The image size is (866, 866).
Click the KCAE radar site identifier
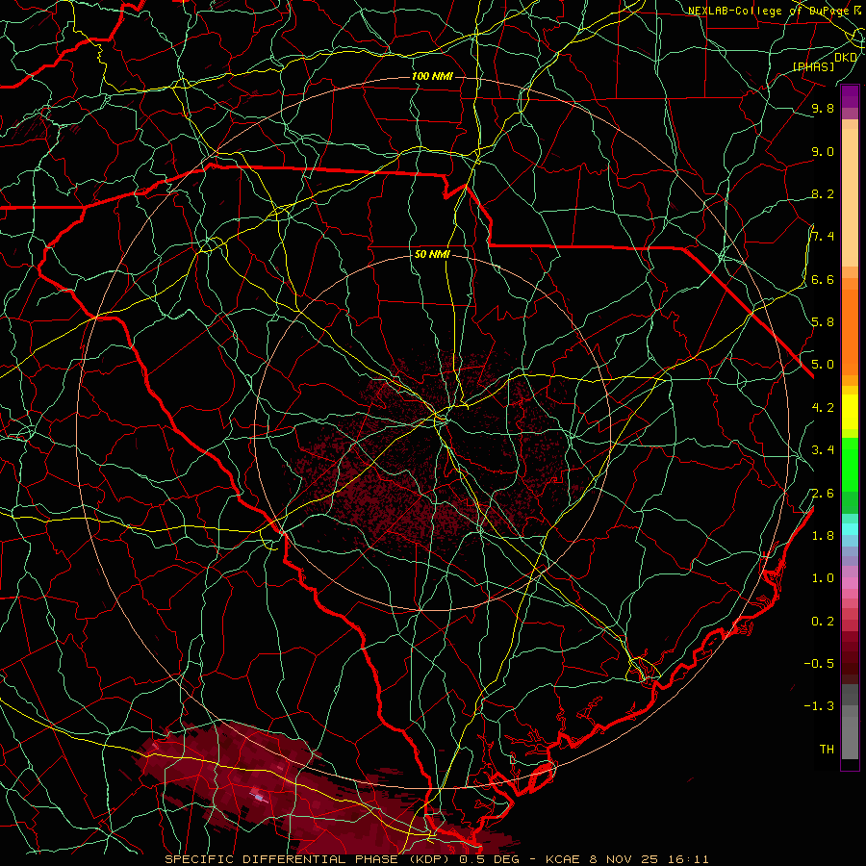tap(563, 859)
